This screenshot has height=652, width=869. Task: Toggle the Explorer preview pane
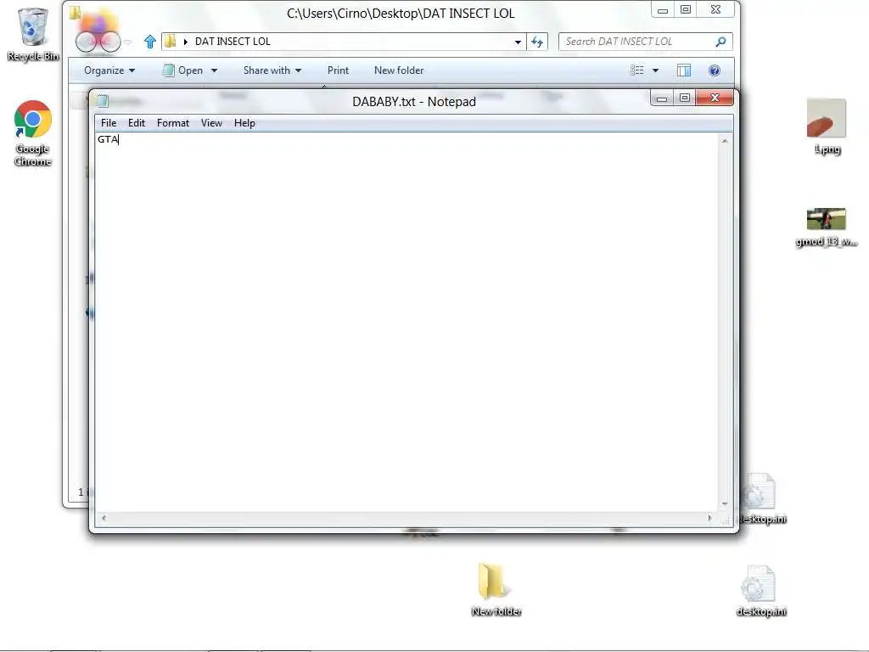coord(684,70)
